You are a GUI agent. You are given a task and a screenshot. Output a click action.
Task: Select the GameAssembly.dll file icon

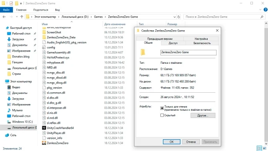tap(44, 52)
